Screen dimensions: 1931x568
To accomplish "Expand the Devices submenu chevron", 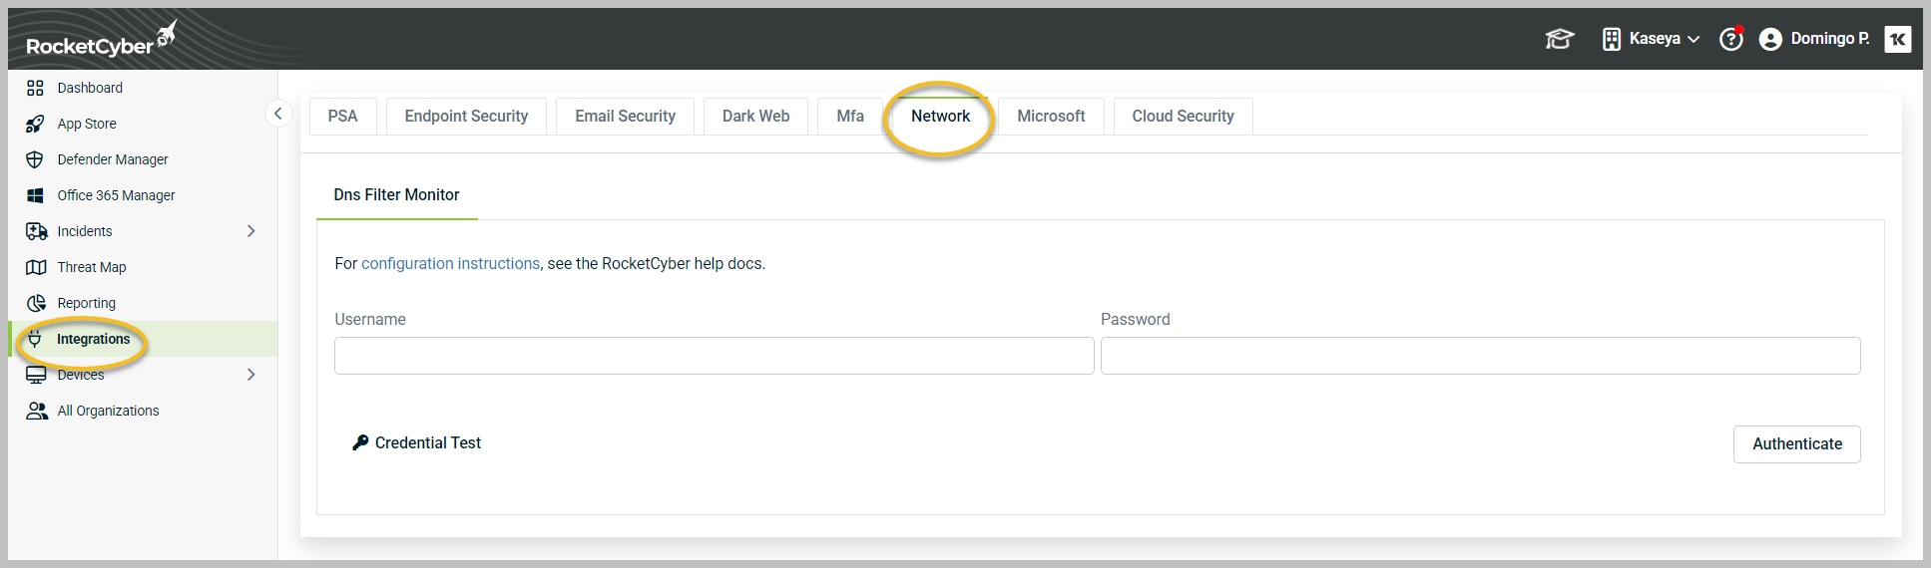I will 251,375.
